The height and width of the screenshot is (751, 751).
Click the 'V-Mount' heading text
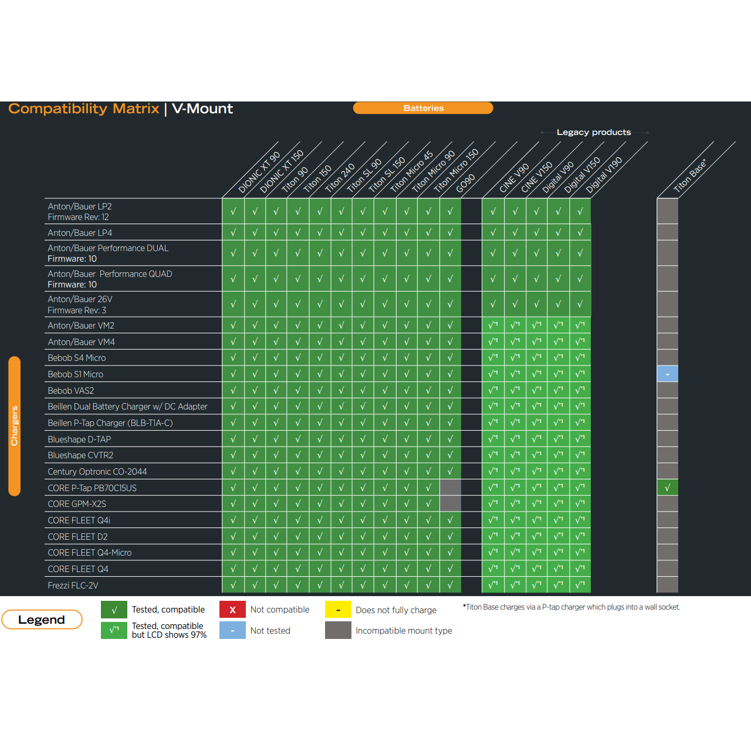202,109
